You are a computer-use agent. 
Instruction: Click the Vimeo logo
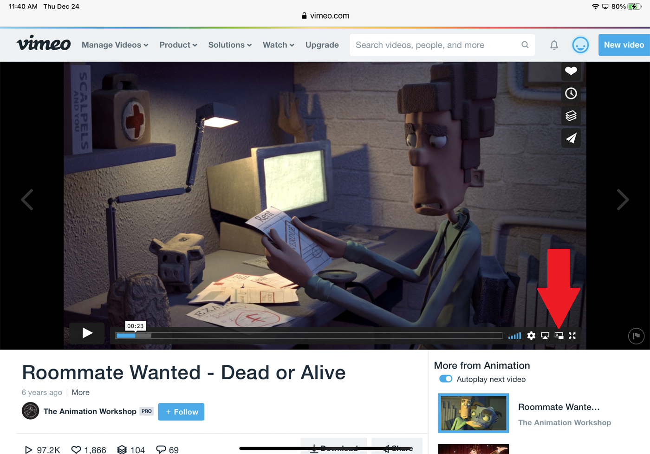[44, 44]
